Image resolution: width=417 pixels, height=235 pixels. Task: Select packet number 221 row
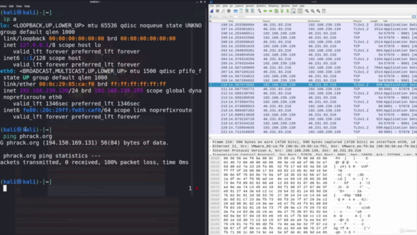(313, 132)
